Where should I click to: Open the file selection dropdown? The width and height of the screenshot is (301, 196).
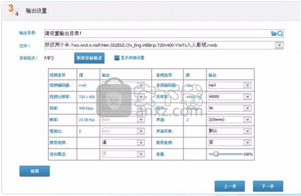pyautogui.click(x=279, y=45)
